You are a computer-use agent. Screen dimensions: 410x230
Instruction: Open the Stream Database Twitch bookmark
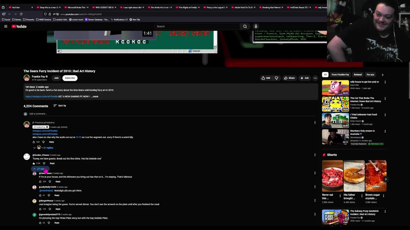click(97, 19)
